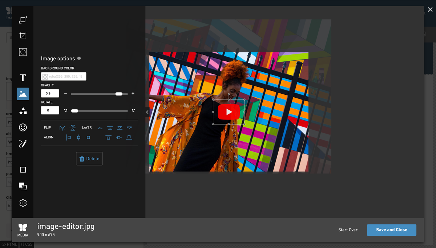This screenshot has height=248, width=436.
Task: Bring the layer to the front
Action: click(110, 128)
